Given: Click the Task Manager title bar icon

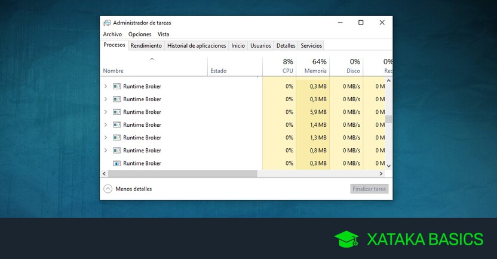Looking at the screenshot, I should pos(107,23).
